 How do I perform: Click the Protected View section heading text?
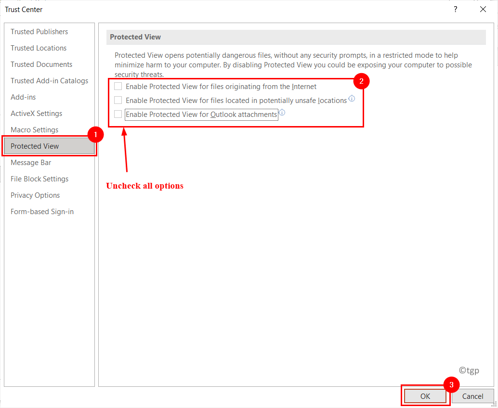(135, 37)
